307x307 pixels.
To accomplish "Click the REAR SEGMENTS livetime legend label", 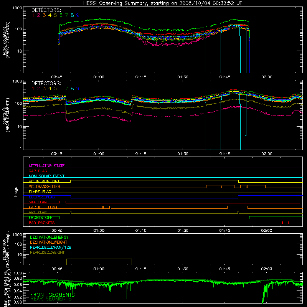I will click(x=51, y=299).
